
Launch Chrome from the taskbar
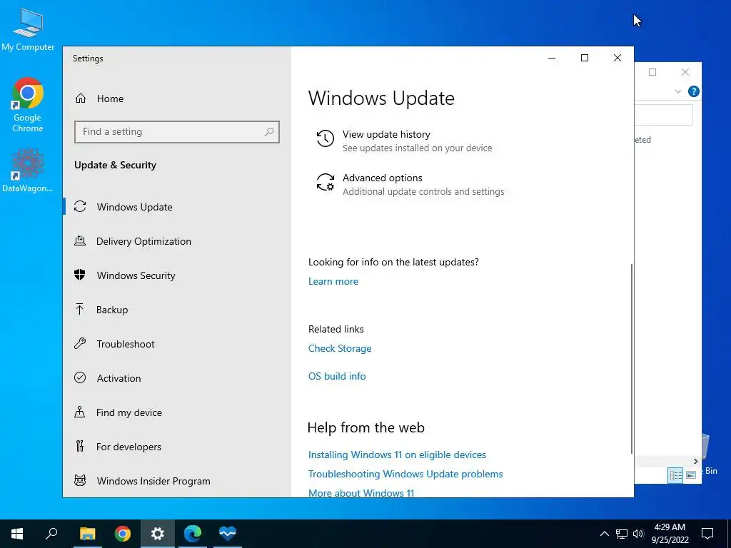(123, 534)
